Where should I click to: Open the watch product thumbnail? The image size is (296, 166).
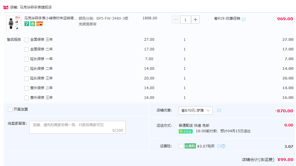[14, 23]
